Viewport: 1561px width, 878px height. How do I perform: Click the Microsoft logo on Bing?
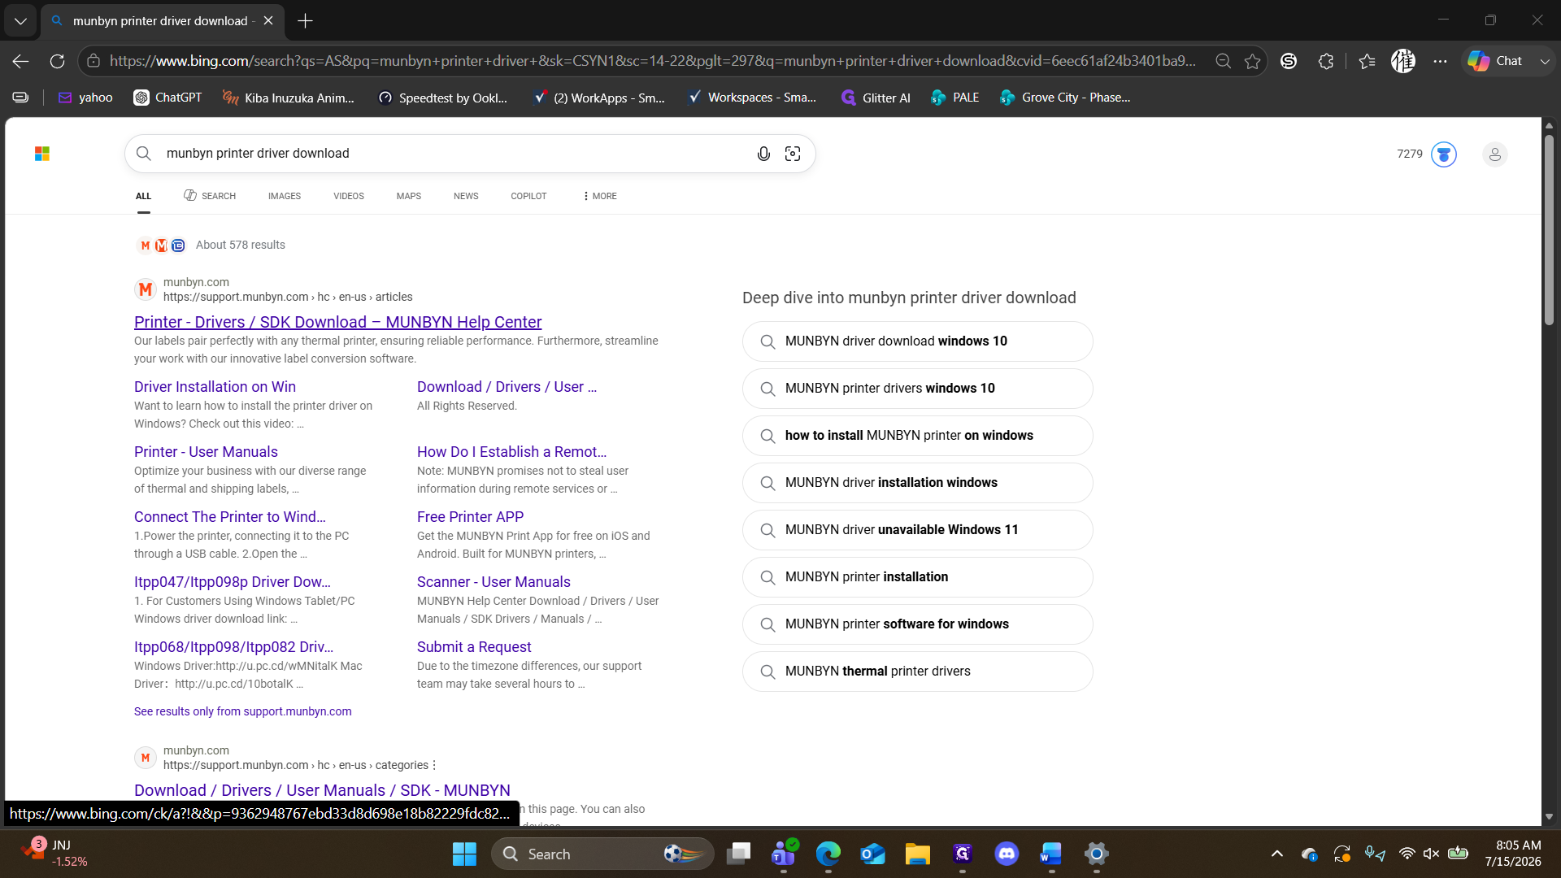[x=42, y=154]
